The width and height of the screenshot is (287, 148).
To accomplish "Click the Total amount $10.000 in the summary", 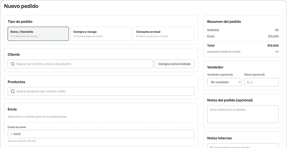I will [x=273, y=46].
